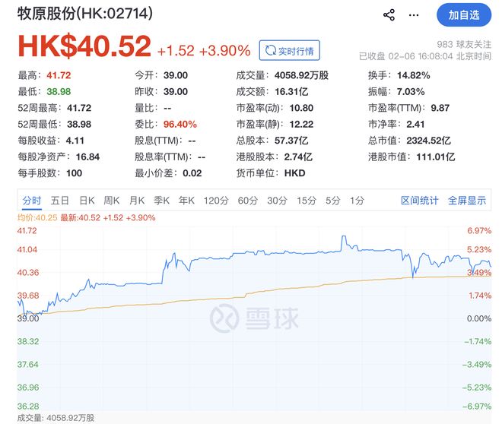Click the 均价:40.25 label above chart
This screenshot has width=502, height=424.
37,218
